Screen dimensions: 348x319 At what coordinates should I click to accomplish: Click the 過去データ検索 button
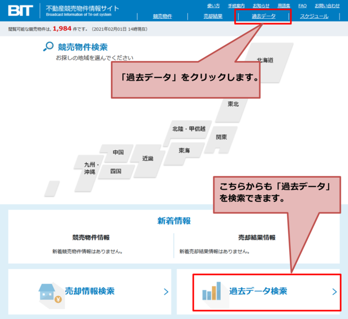pyautogui.click(x=258, y=291)
